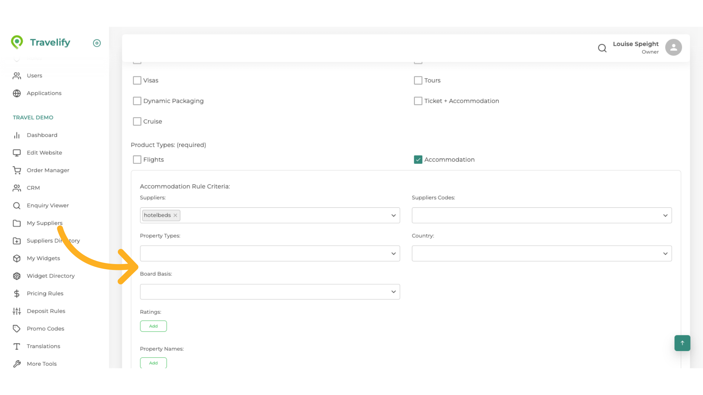Select the Translations icon in the sidebar
This screenshot has width=703, height=395.
[17, 346]
